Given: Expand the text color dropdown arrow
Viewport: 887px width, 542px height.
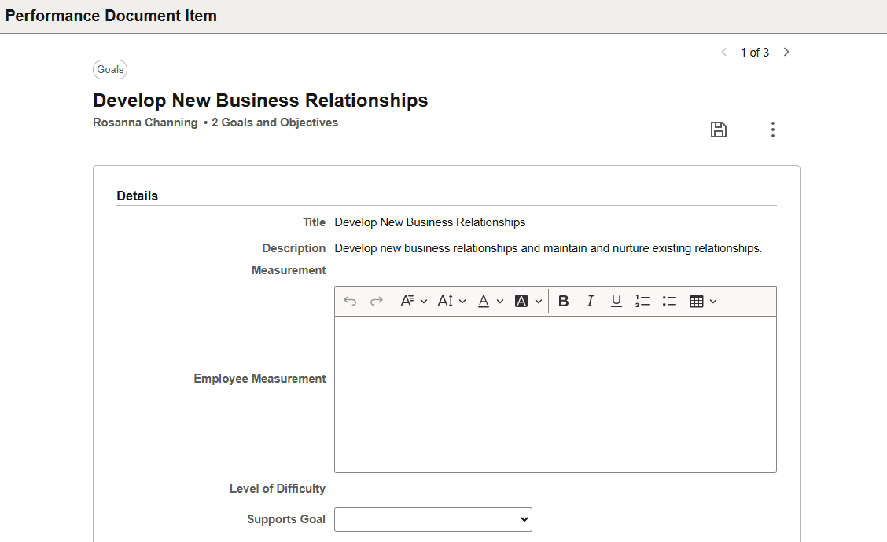Looking at the screenshot, I should pyautogui.click(x=499, y=301).
